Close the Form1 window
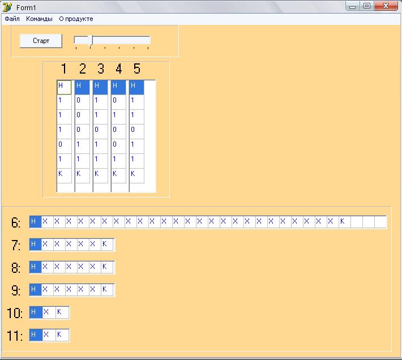402x360 pixels. pos(386,6)
